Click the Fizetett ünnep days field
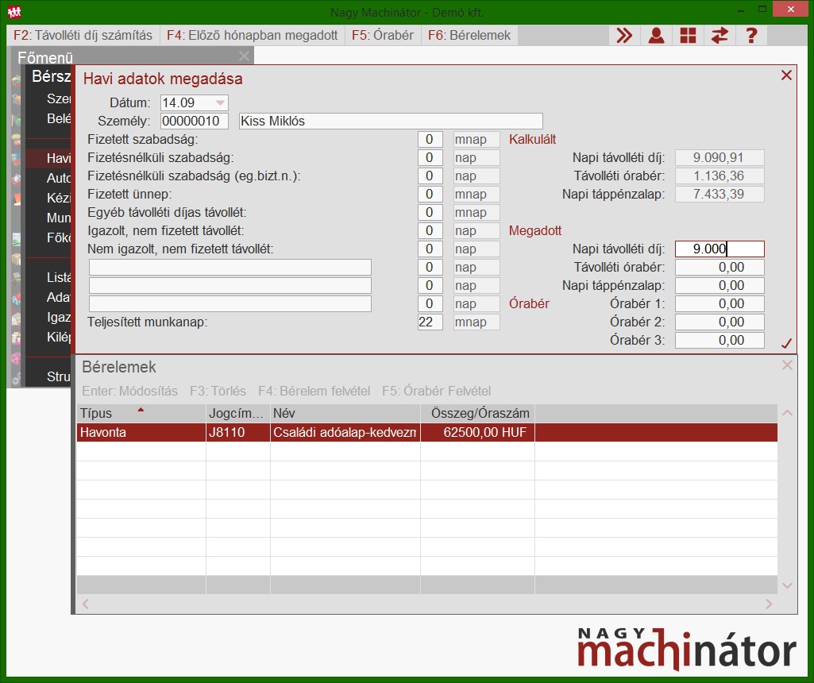Viewport: 814px width, 683px height. point(430,194)
